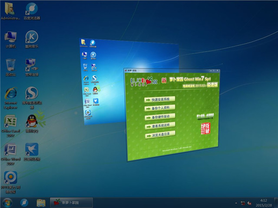278x208 pixels.
Task: Launch the 酷狗音乐 desktop shortcut
Action: coord(32,39)
